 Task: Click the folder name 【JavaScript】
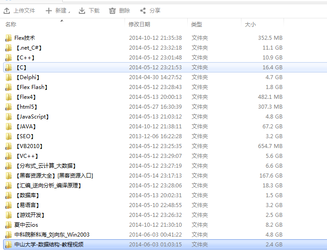click(x=33, y=117)
